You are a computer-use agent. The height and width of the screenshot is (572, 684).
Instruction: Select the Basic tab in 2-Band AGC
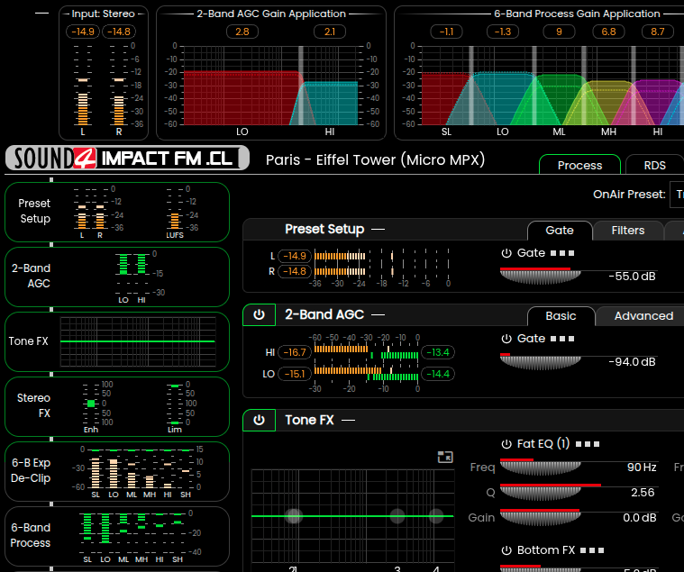tap(561, 315)
